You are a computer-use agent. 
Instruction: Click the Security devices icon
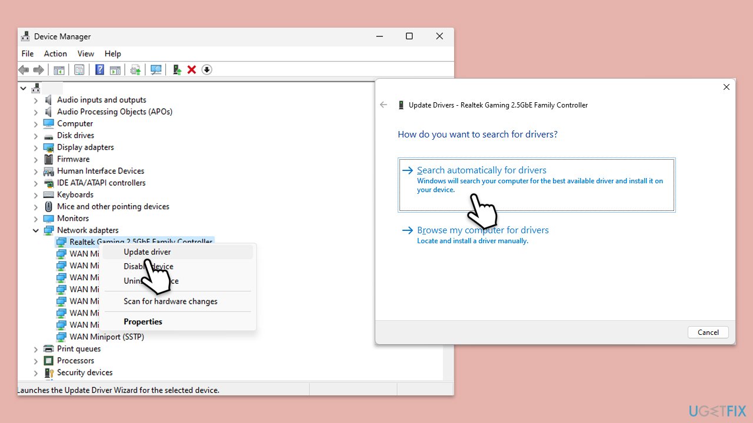[49, 372]
